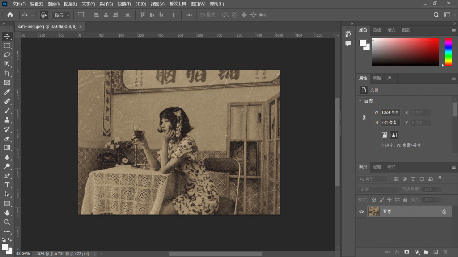The height and width of the screenshot is (257, 458).
Task: Select the Crop tool
Action: pos(7,74)
